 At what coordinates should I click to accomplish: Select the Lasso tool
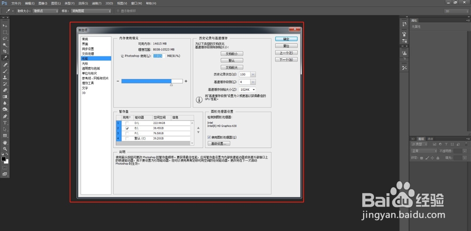5,39
